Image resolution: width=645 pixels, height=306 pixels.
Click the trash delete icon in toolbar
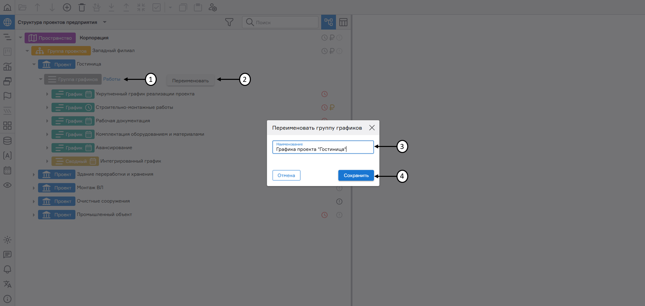pyautogui.click(x=82, y=7)
